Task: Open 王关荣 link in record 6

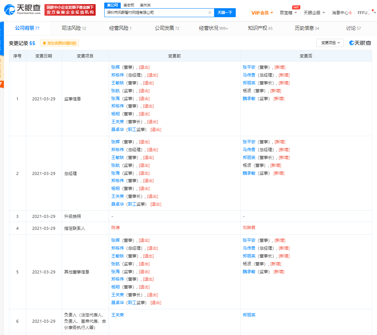Action: [118, 315]
